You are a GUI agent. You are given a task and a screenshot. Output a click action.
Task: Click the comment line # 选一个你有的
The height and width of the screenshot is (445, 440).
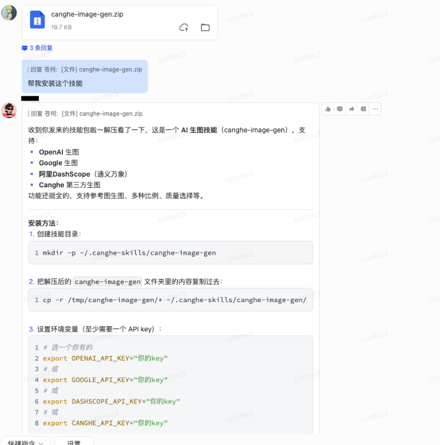pyautogui.click(x=68, y=348)
